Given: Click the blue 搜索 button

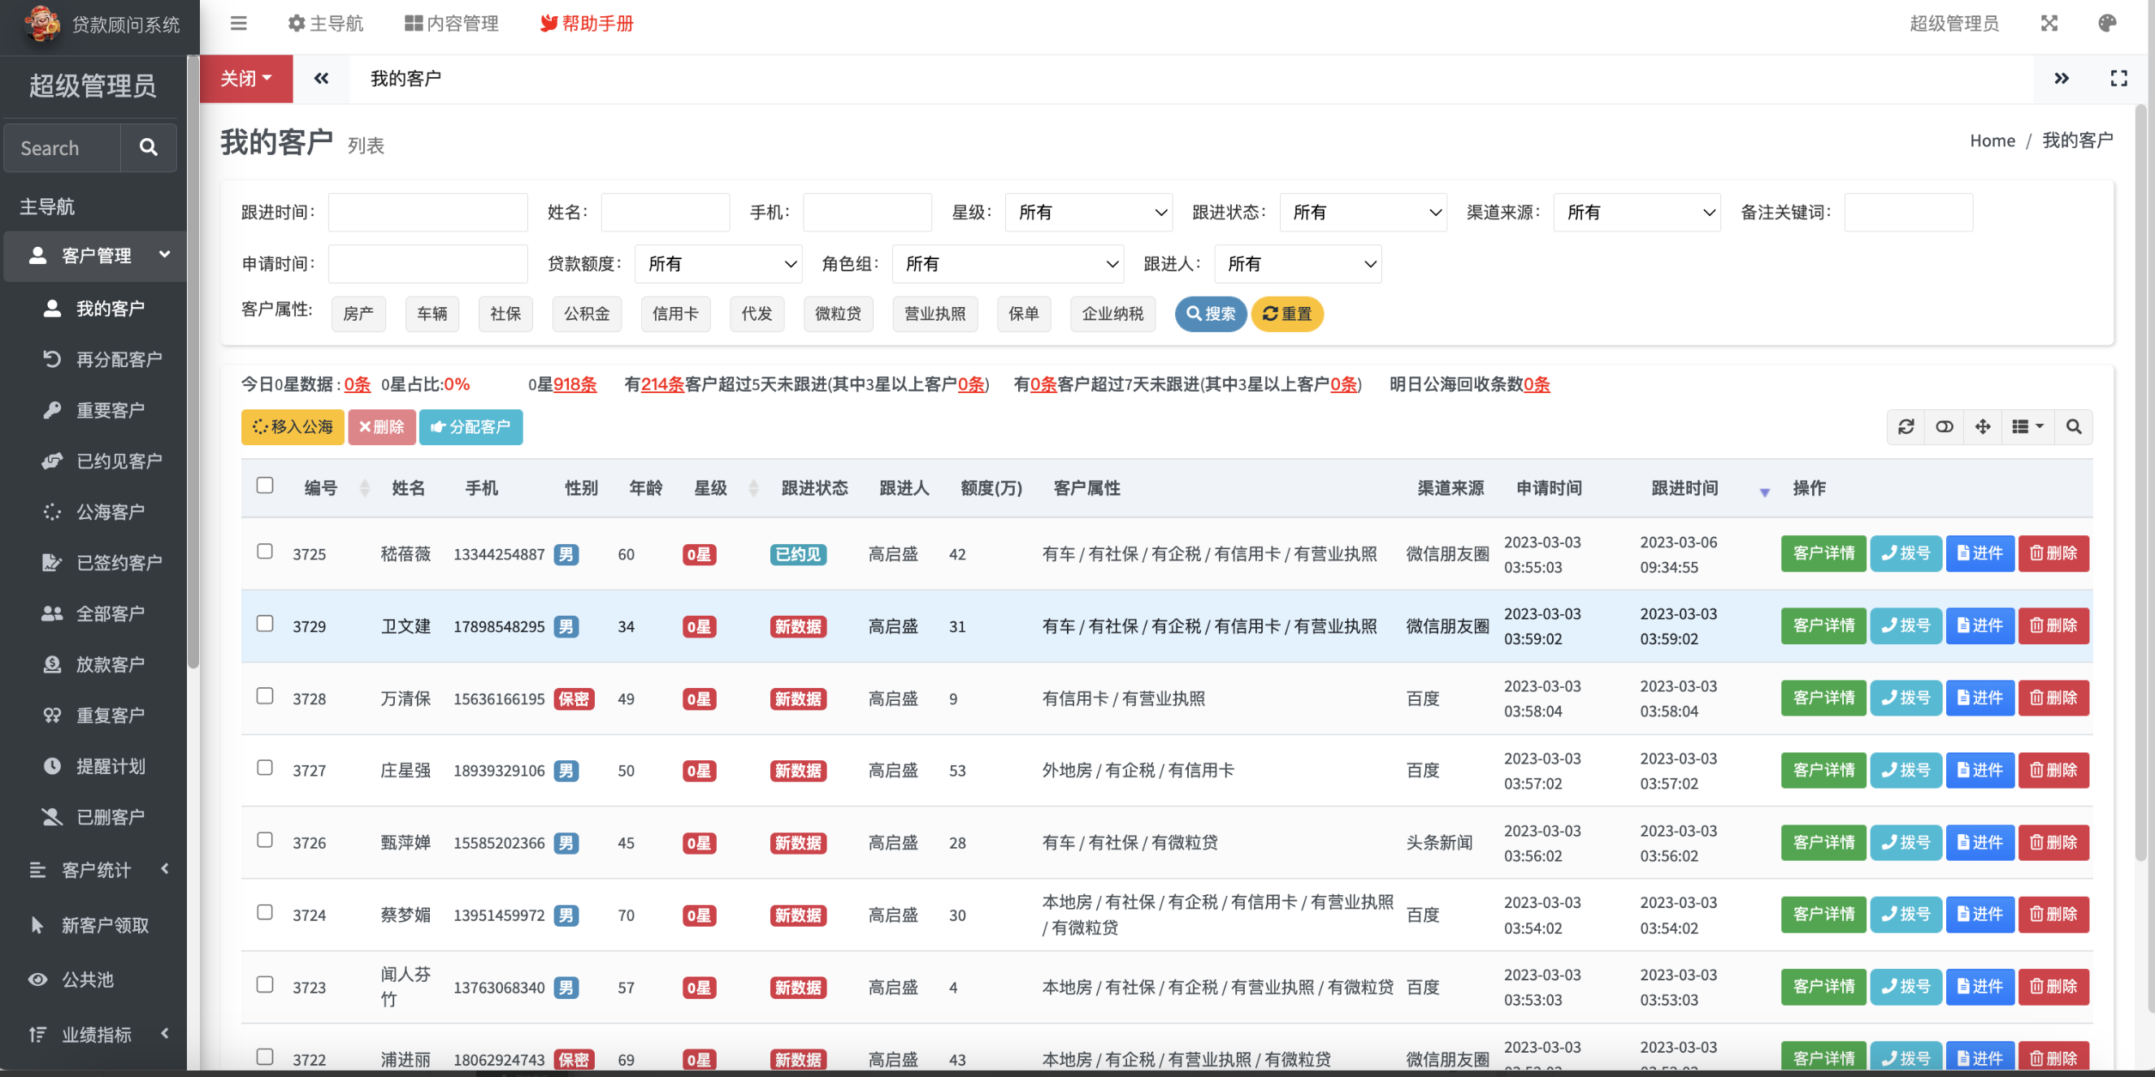Looking at the screenshot, I should coord(1210,314).
